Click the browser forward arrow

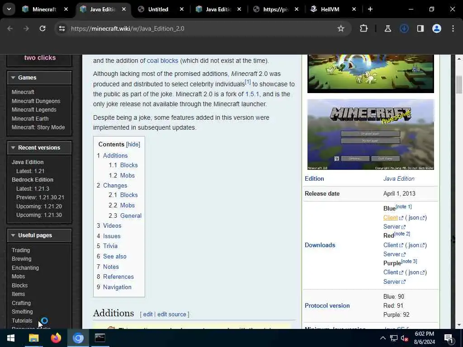pos(26,28)
